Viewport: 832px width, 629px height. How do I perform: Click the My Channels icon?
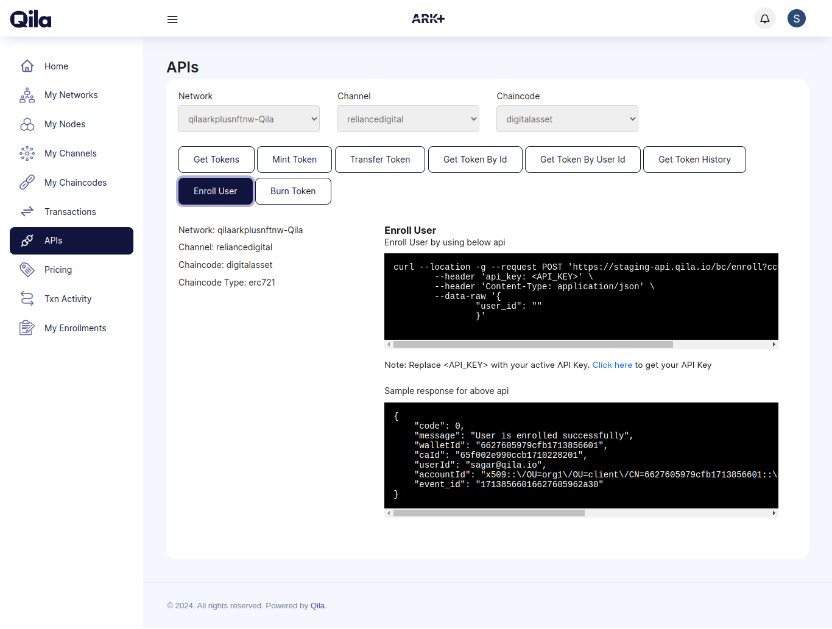pos(27,153)
